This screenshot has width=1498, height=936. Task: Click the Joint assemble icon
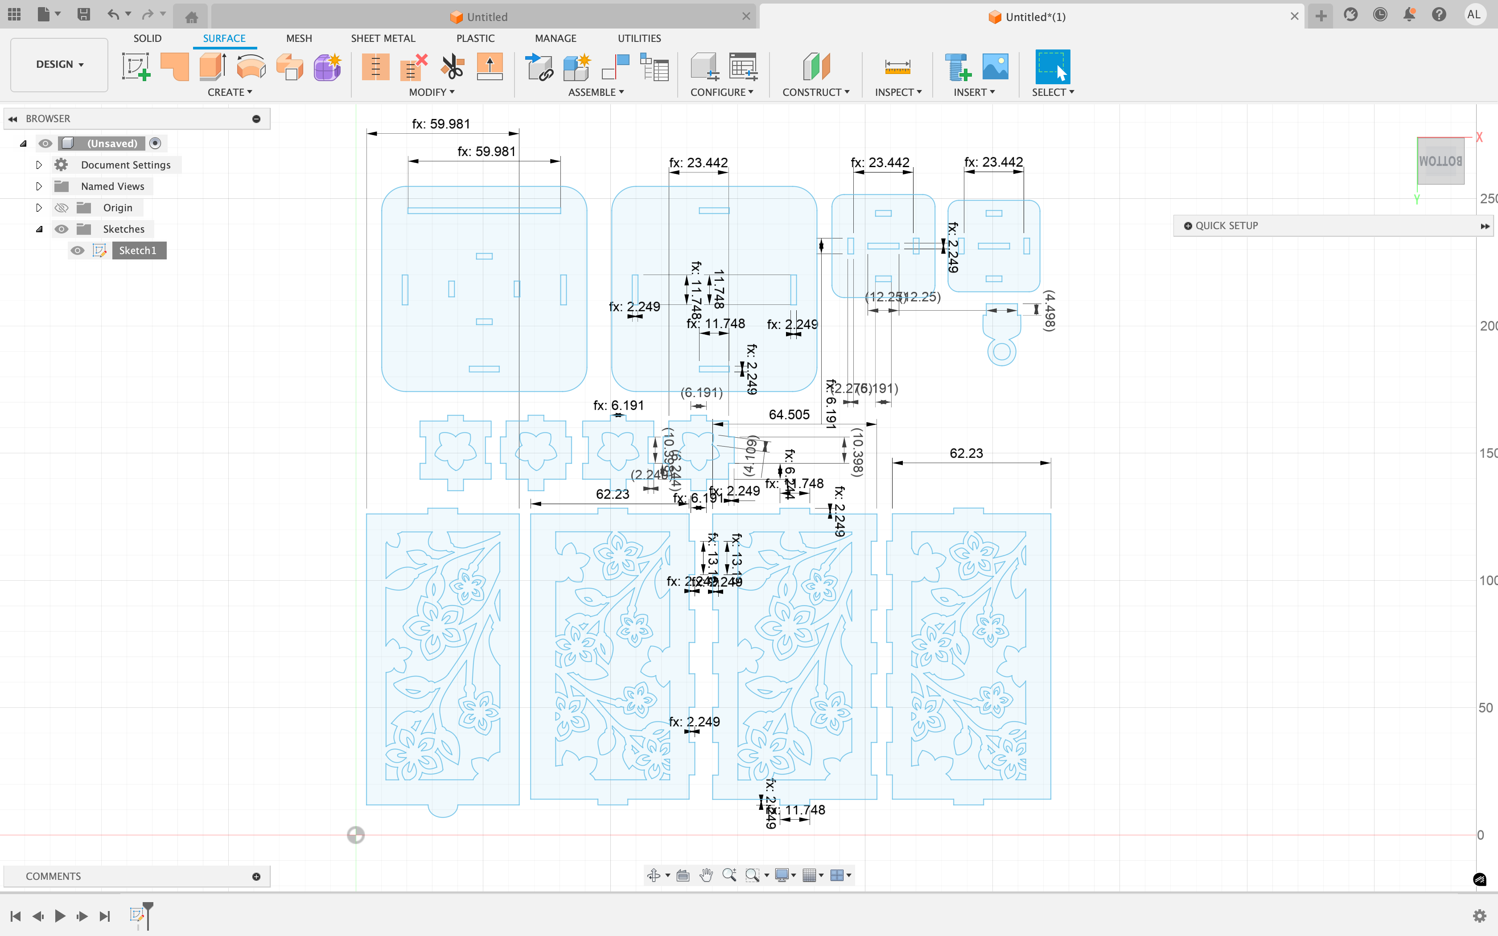[x=616, y=67]
